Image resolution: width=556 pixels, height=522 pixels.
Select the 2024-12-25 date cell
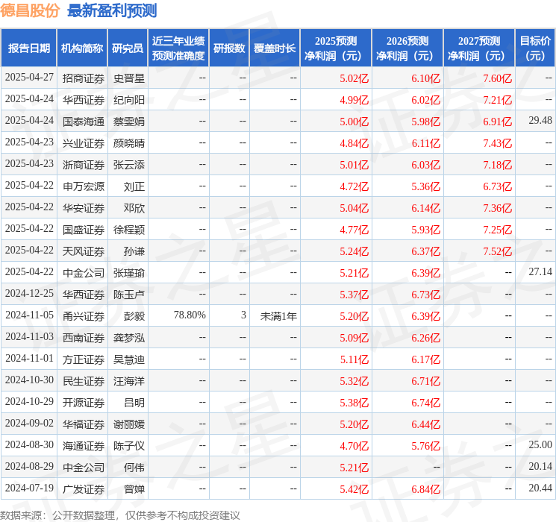[29, 293]
